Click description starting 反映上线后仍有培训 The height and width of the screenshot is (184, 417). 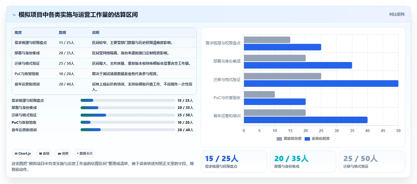click(x=142, y=87)
